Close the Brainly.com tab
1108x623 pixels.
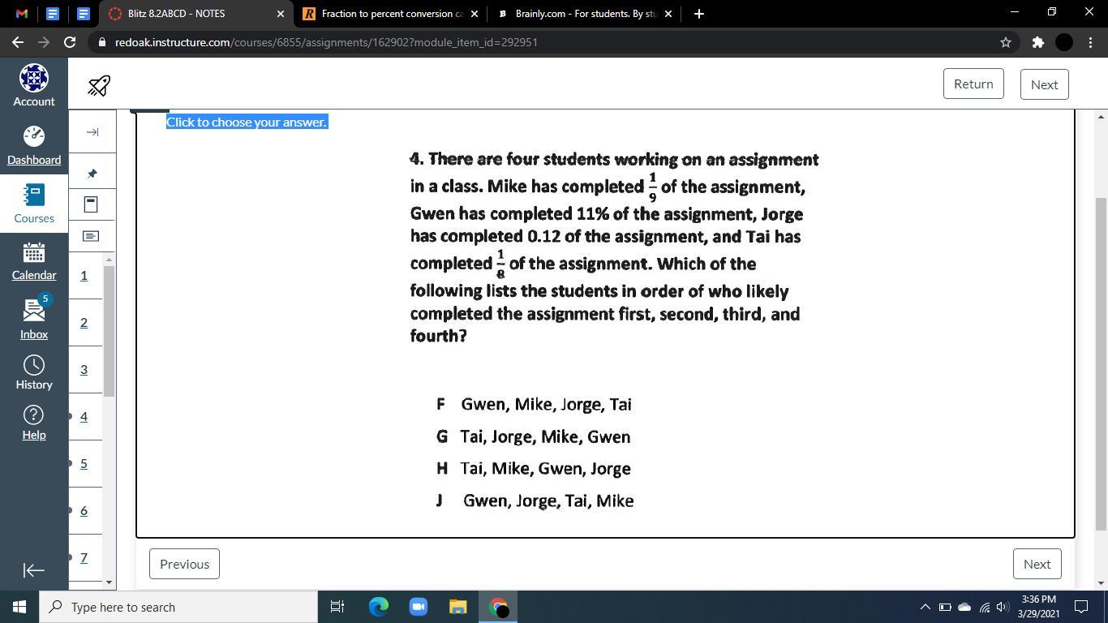pyautogui.click(x=668, y=14)
